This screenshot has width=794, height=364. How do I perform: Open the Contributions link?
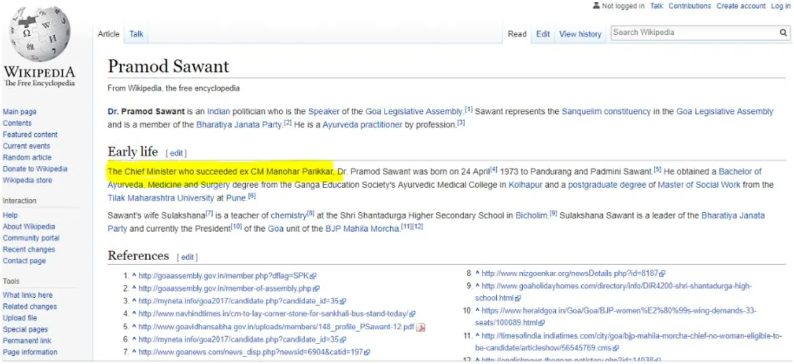(689, 6)
